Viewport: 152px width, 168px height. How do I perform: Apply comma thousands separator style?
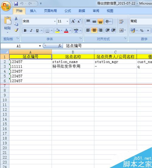(148, 30)
